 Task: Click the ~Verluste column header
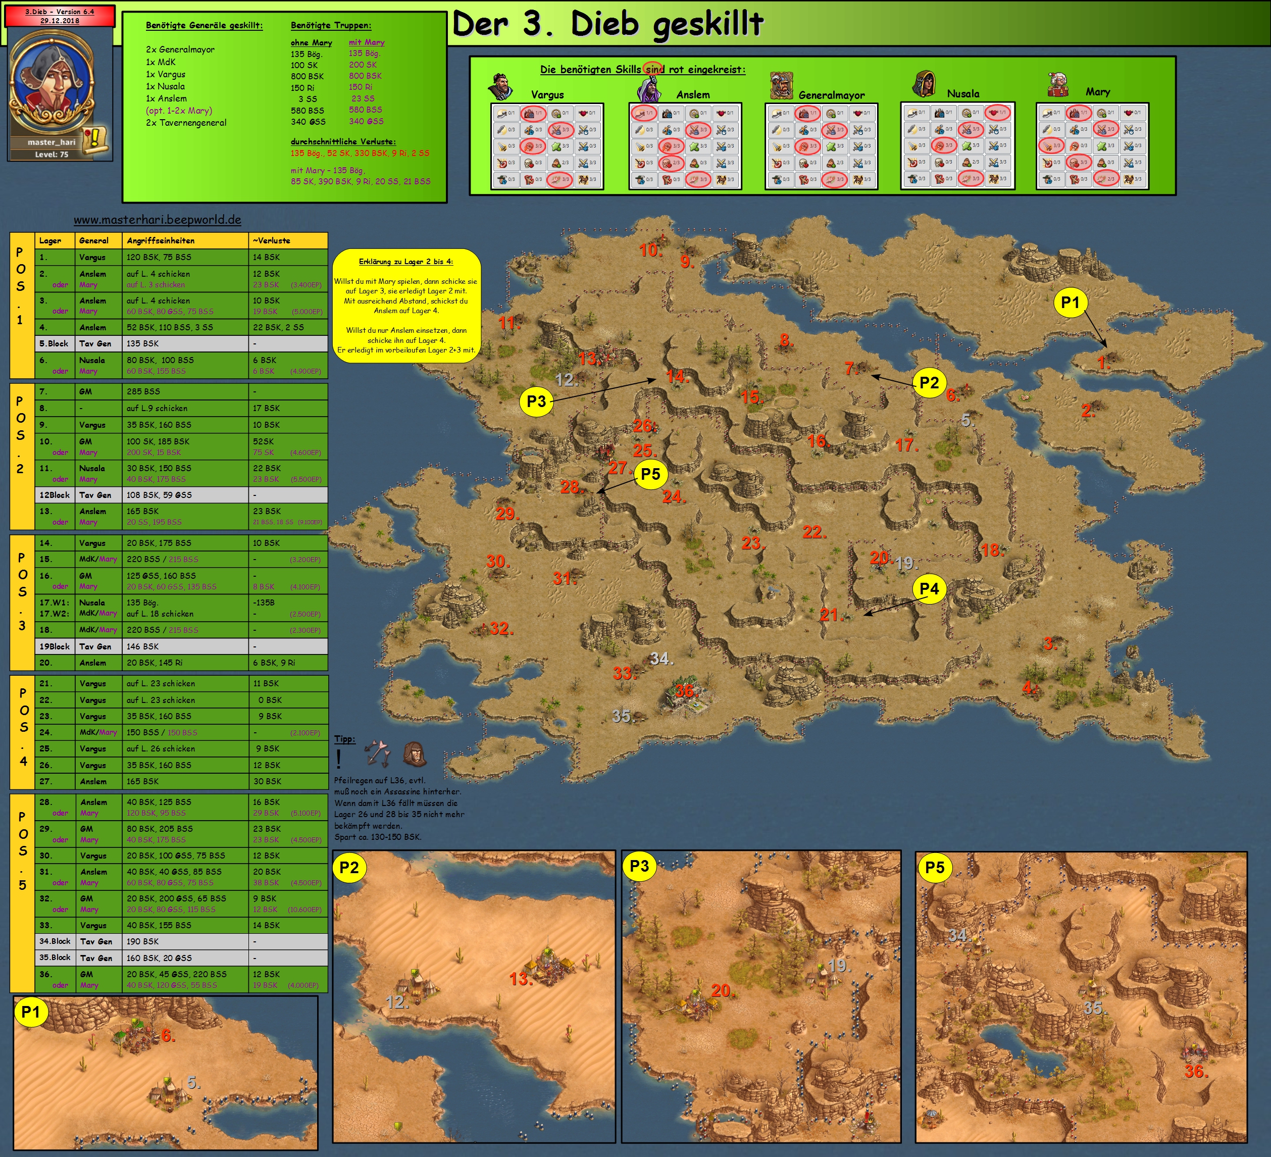pos(272,240)
